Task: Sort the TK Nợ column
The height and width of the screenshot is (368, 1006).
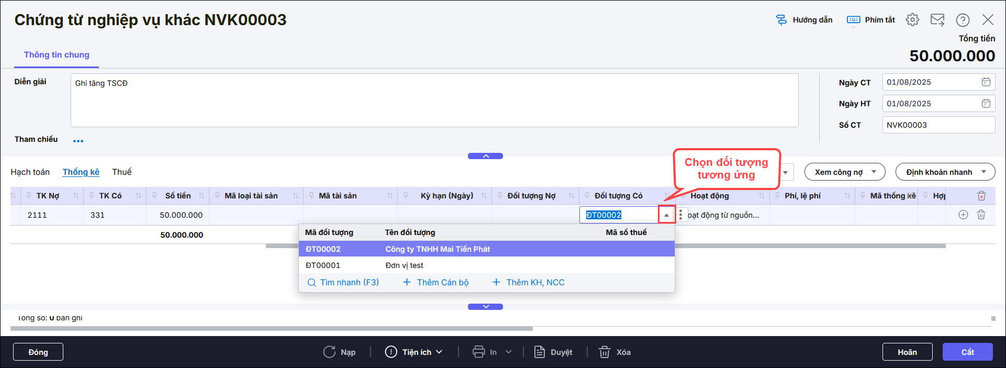Action: point(76,196)
